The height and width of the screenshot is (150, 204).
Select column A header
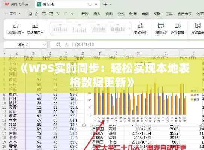[17, 54]
